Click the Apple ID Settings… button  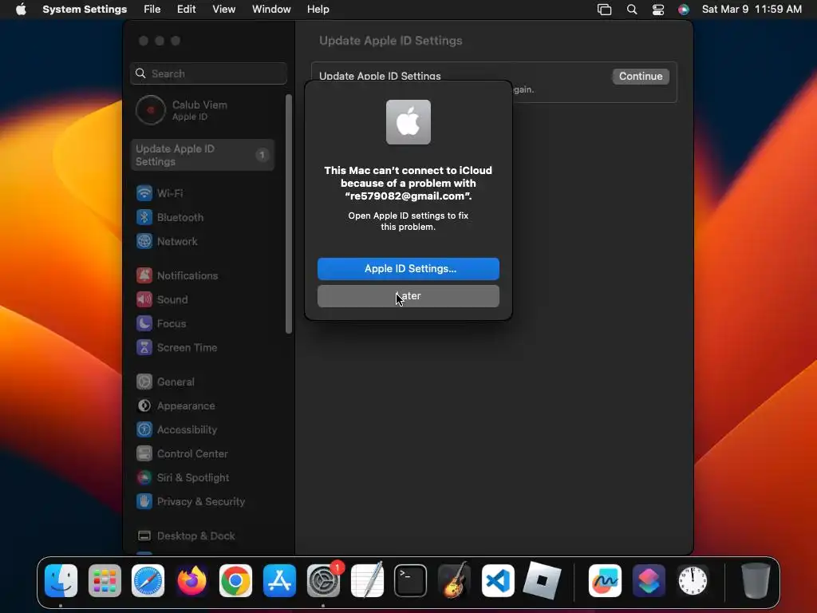click(x=408, y=268)
